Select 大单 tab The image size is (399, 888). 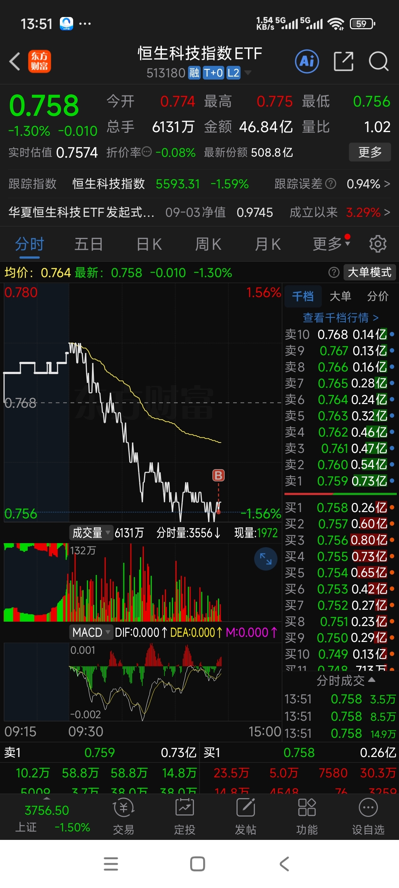[340, 296]
